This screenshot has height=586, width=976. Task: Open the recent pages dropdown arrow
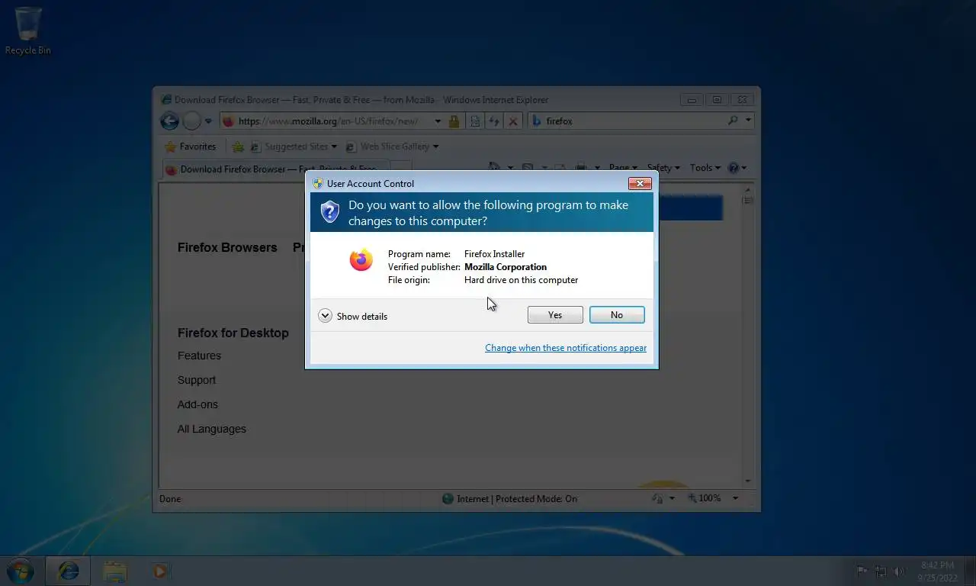coord(208,121)
